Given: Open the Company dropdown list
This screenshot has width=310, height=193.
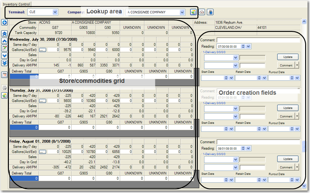Looking at the screenshot, I should [x=182, y=12].
